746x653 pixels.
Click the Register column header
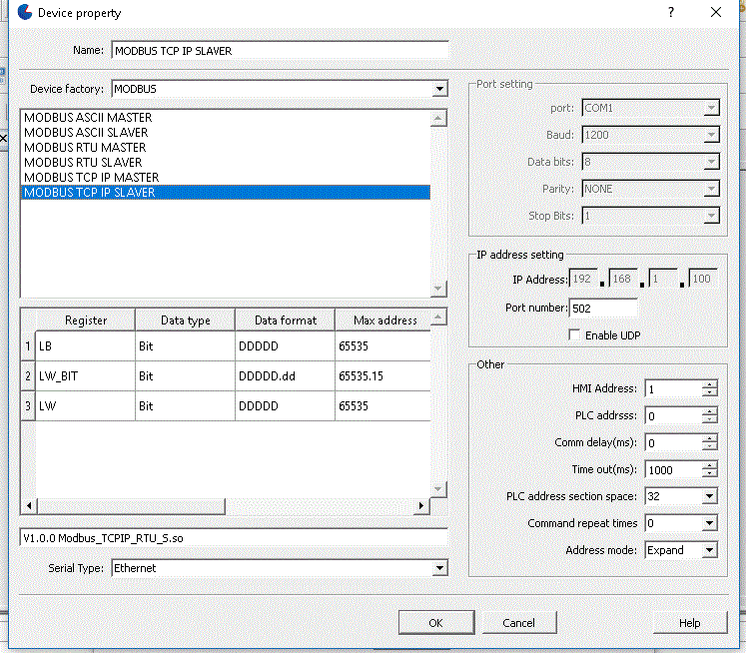[86, 321]
